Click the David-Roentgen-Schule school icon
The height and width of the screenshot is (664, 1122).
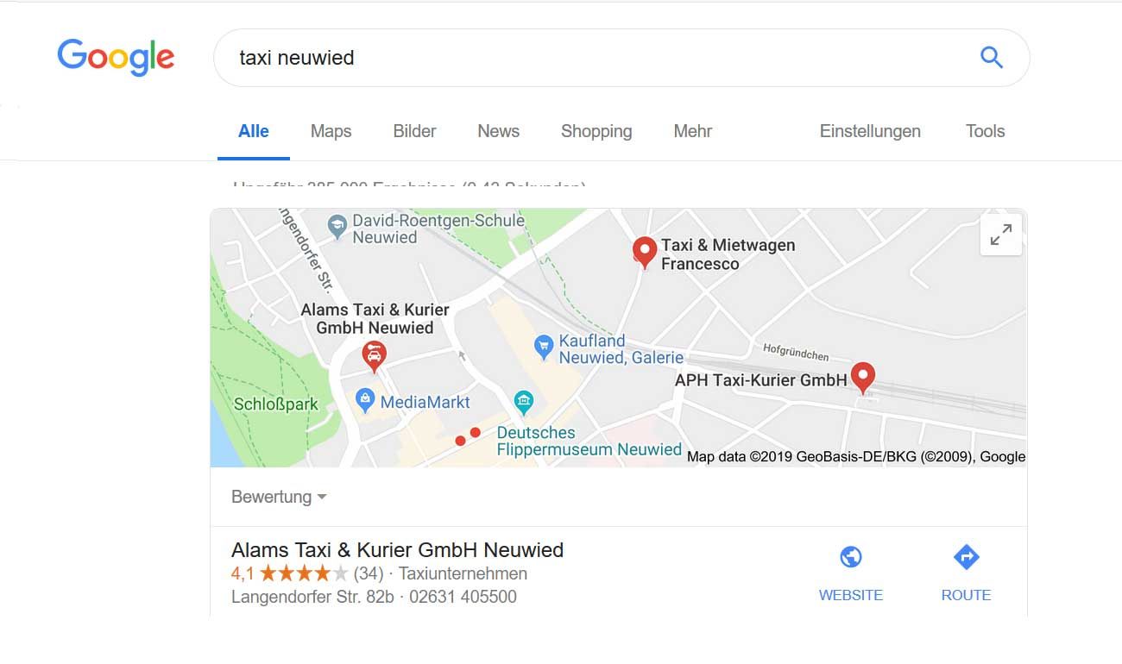(337, 227)
